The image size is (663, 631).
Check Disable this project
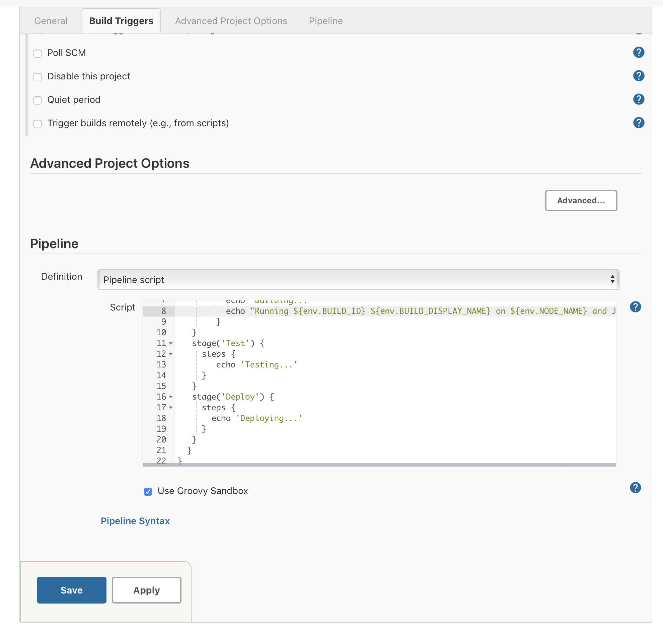coord(38,77)
